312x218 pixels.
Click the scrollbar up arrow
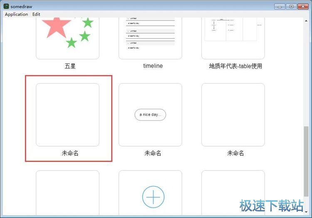(306, 21)
